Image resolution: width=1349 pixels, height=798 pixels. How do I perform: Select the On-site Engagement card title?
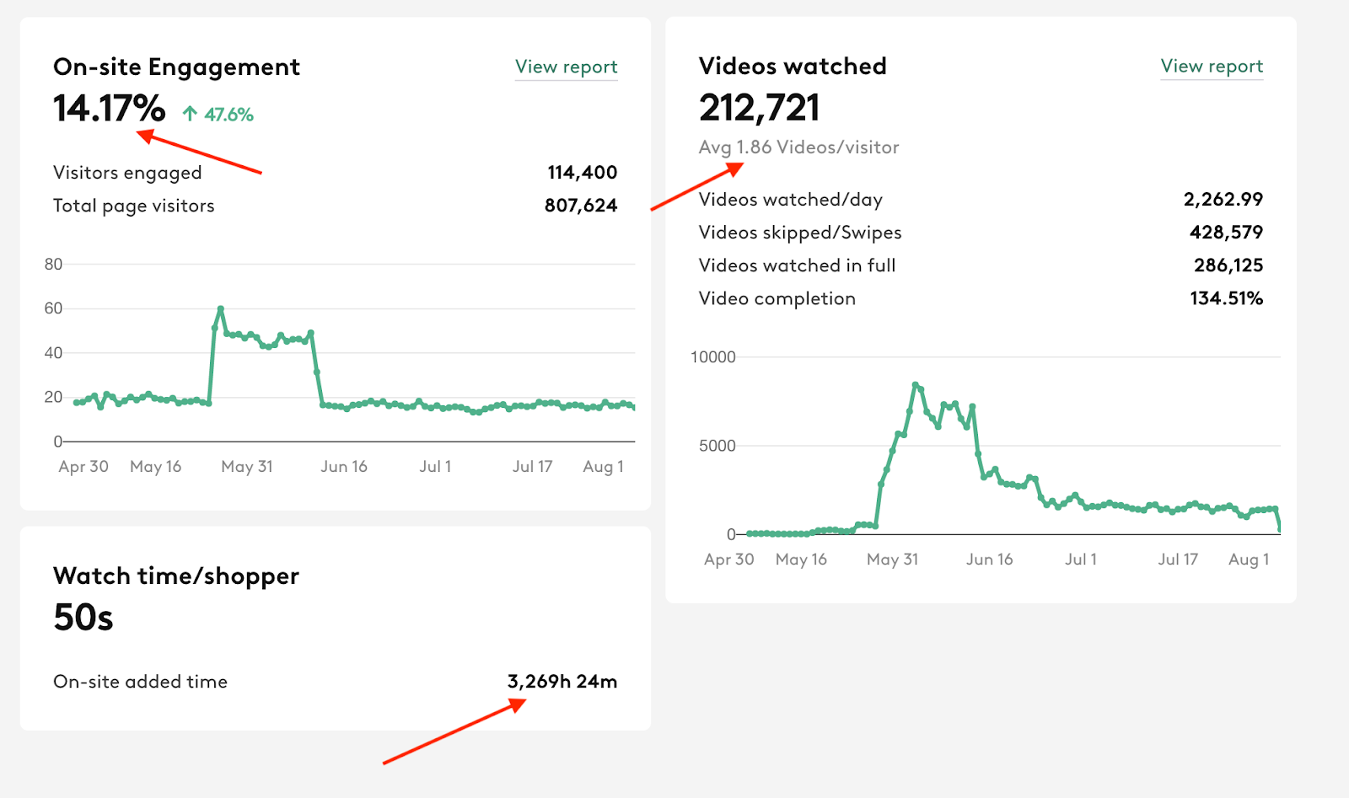point(176,67)
